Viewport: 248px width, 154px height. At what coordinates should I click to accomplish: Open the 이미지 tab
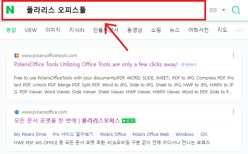click(53, 30)
